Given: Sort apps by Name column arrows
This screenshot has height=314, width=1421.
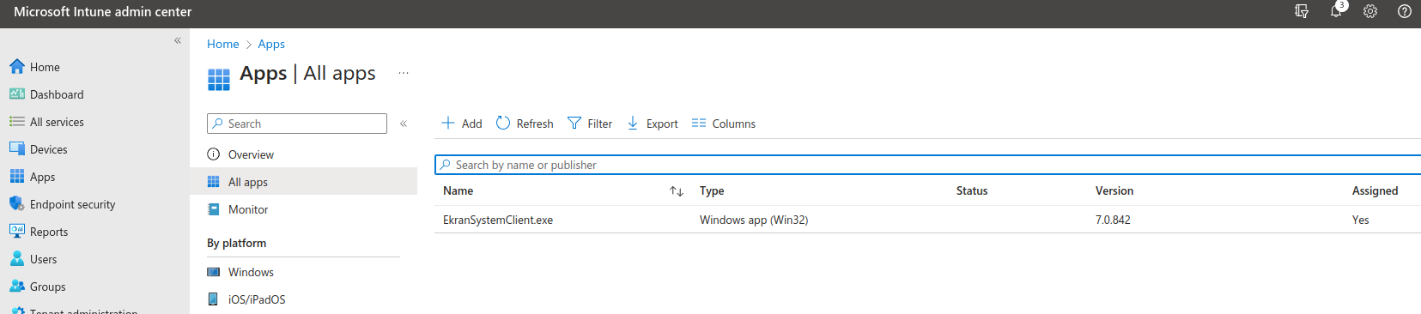Looking at the screenshot, I should click(x=677, y=191).
